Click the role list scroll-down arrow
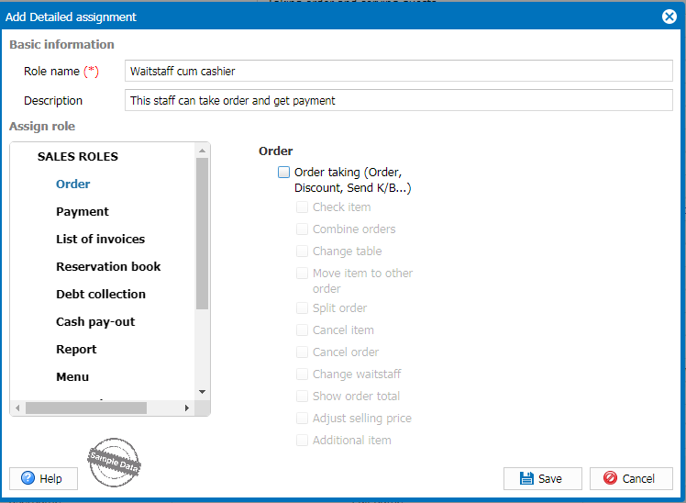The width and height of the screenshot is (686, 503). click(202, 392)
